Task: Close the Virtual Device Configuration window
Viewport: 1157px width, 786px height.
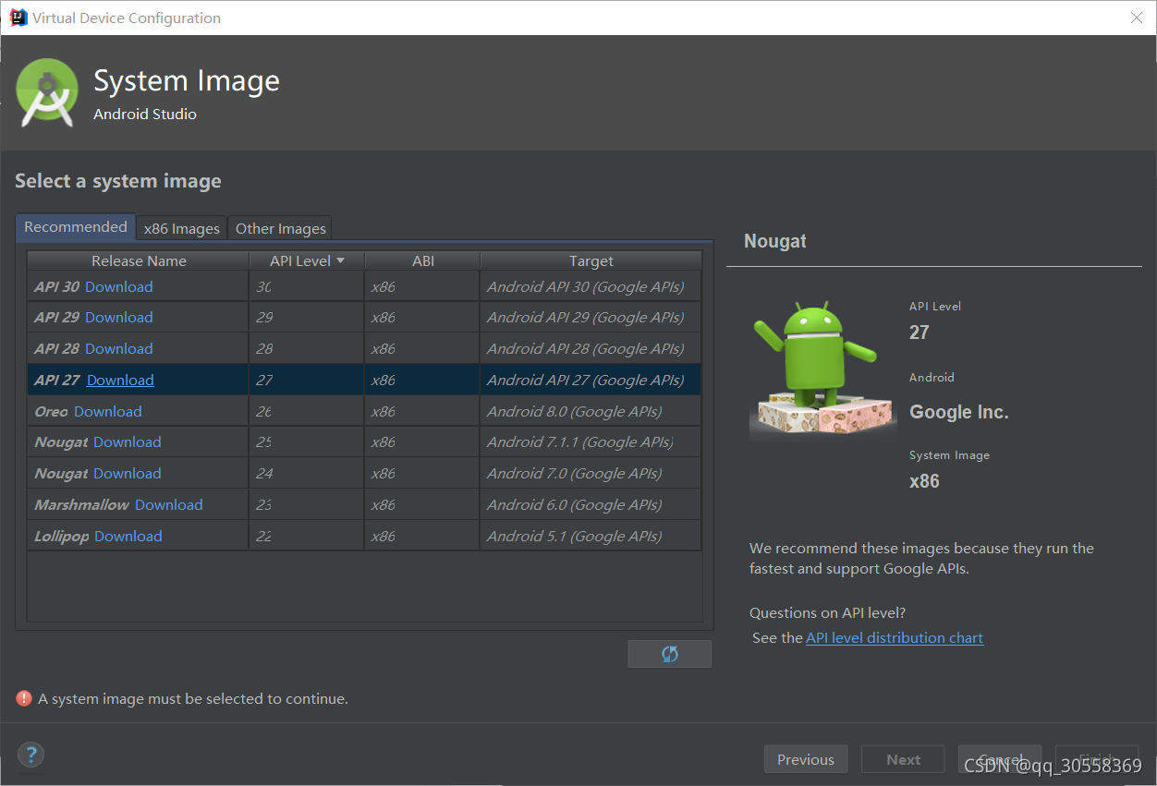Action: tap(1137, 18)
